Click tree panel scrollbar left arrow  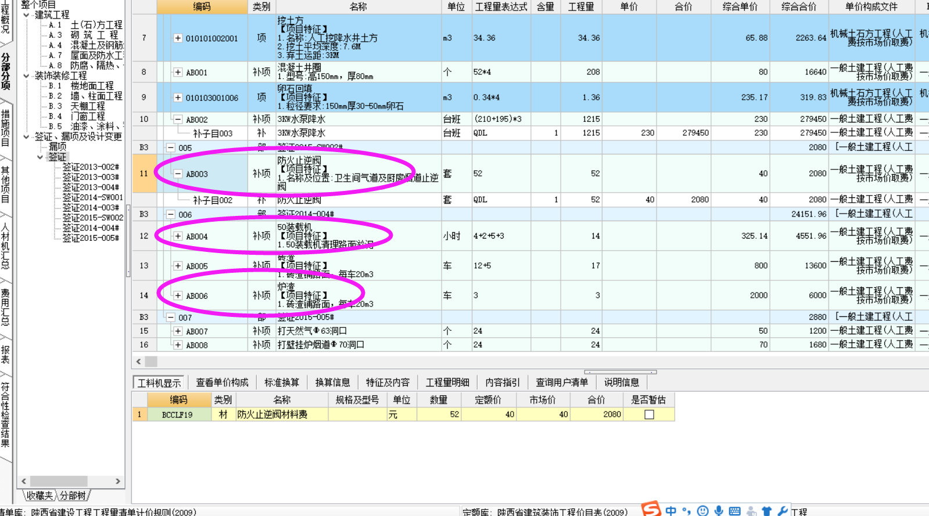click(24, 481)
